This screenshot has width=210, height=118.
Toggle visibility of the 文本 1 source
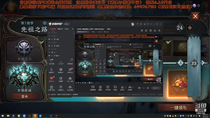pos(49,33)
